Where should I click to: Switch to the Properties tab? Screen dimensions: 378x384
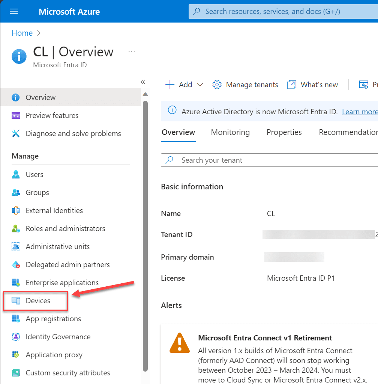pos(284,132)
